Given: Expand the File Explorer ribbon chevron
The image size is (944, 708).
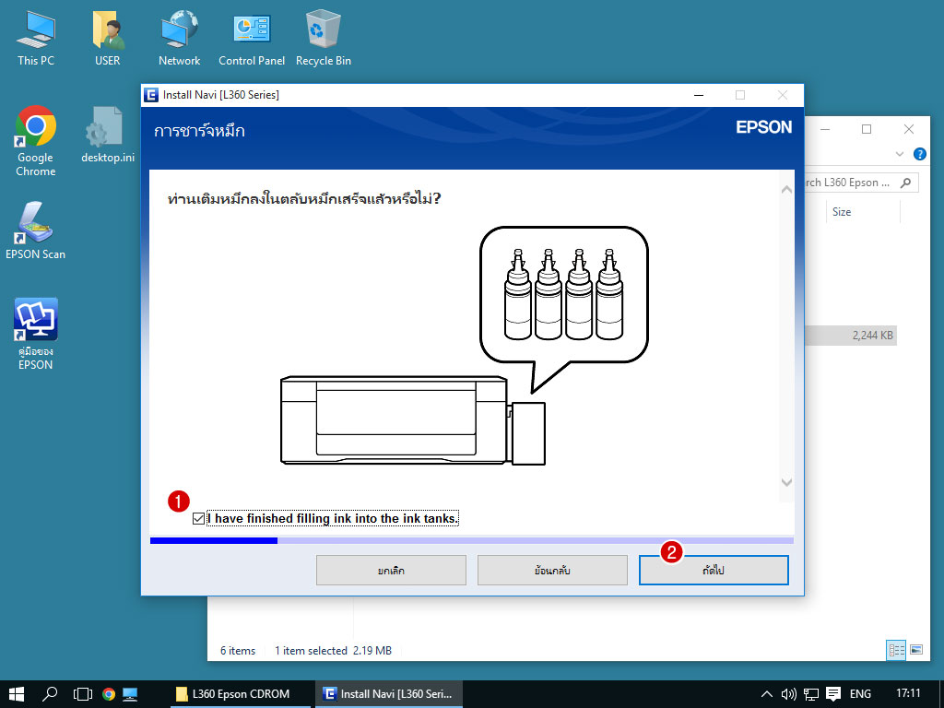Looking at the screenshot, I should (x=900, y=154).
